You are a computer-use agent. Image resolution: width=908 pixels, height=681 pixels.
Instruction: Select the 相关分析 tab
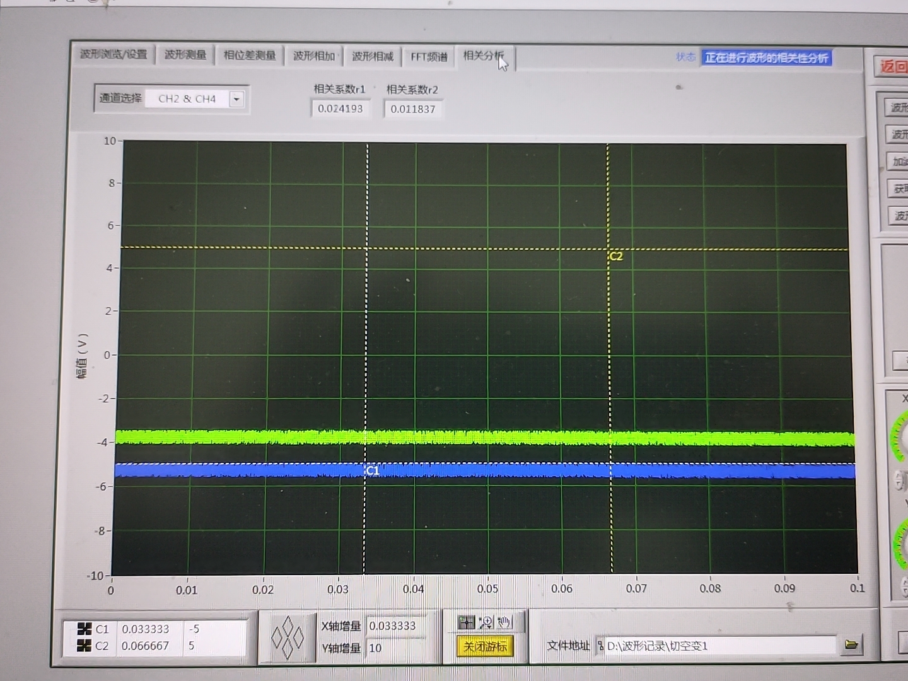[485, 57]
